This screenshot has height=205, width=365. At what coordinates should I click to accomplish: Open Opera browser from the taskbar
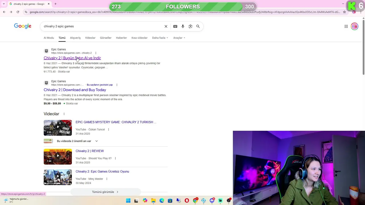pos(187,201)
